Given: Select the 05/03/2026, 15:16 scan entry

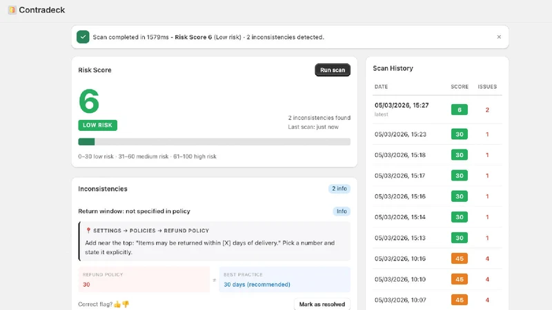Looking at the screenshot, I should point(437,196).
